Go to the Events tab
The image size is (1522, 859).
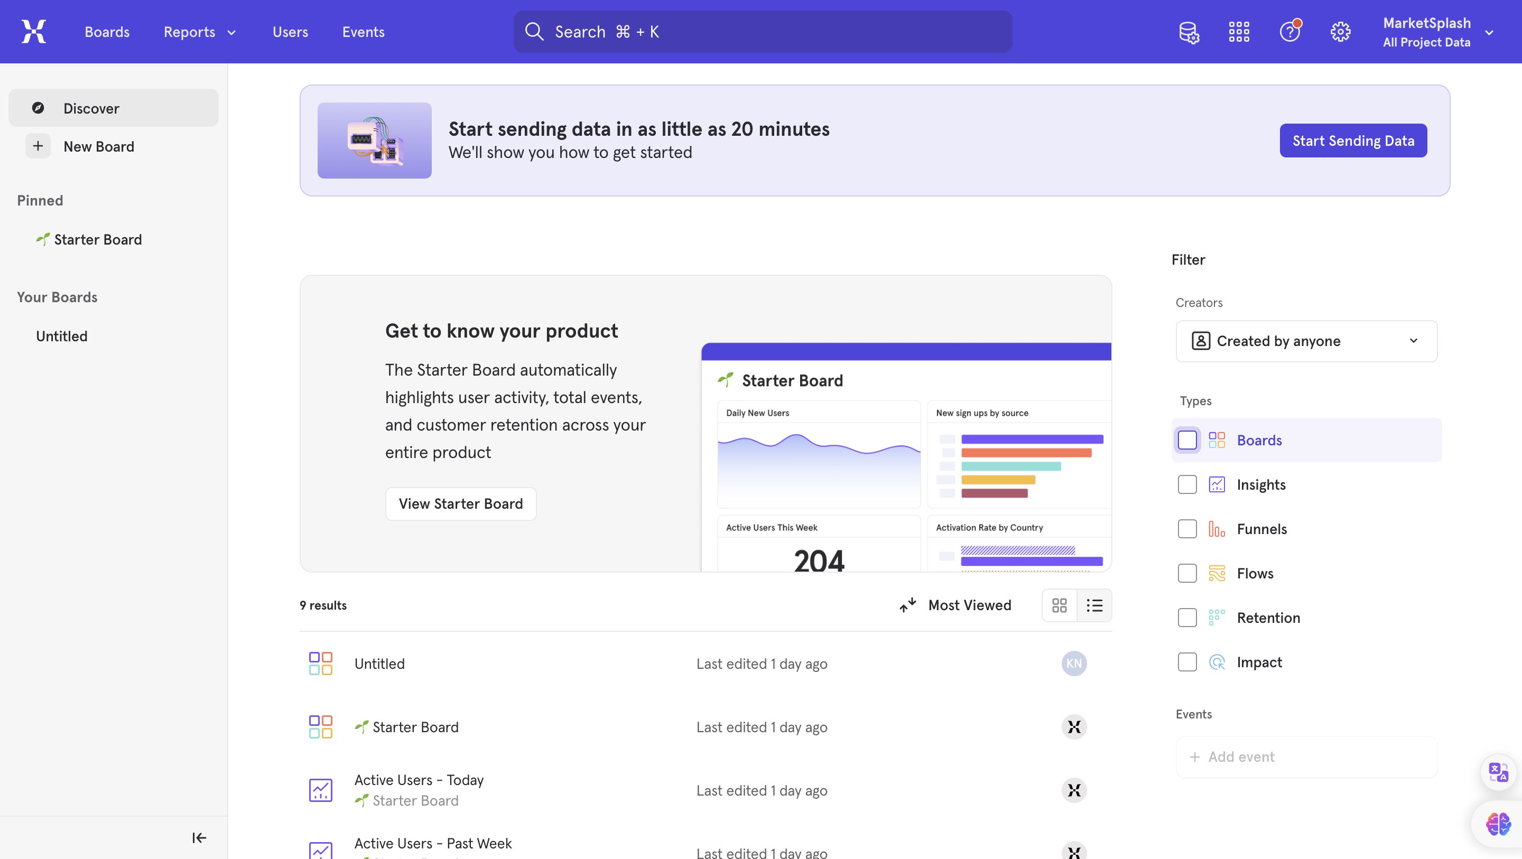pos(363,32)
